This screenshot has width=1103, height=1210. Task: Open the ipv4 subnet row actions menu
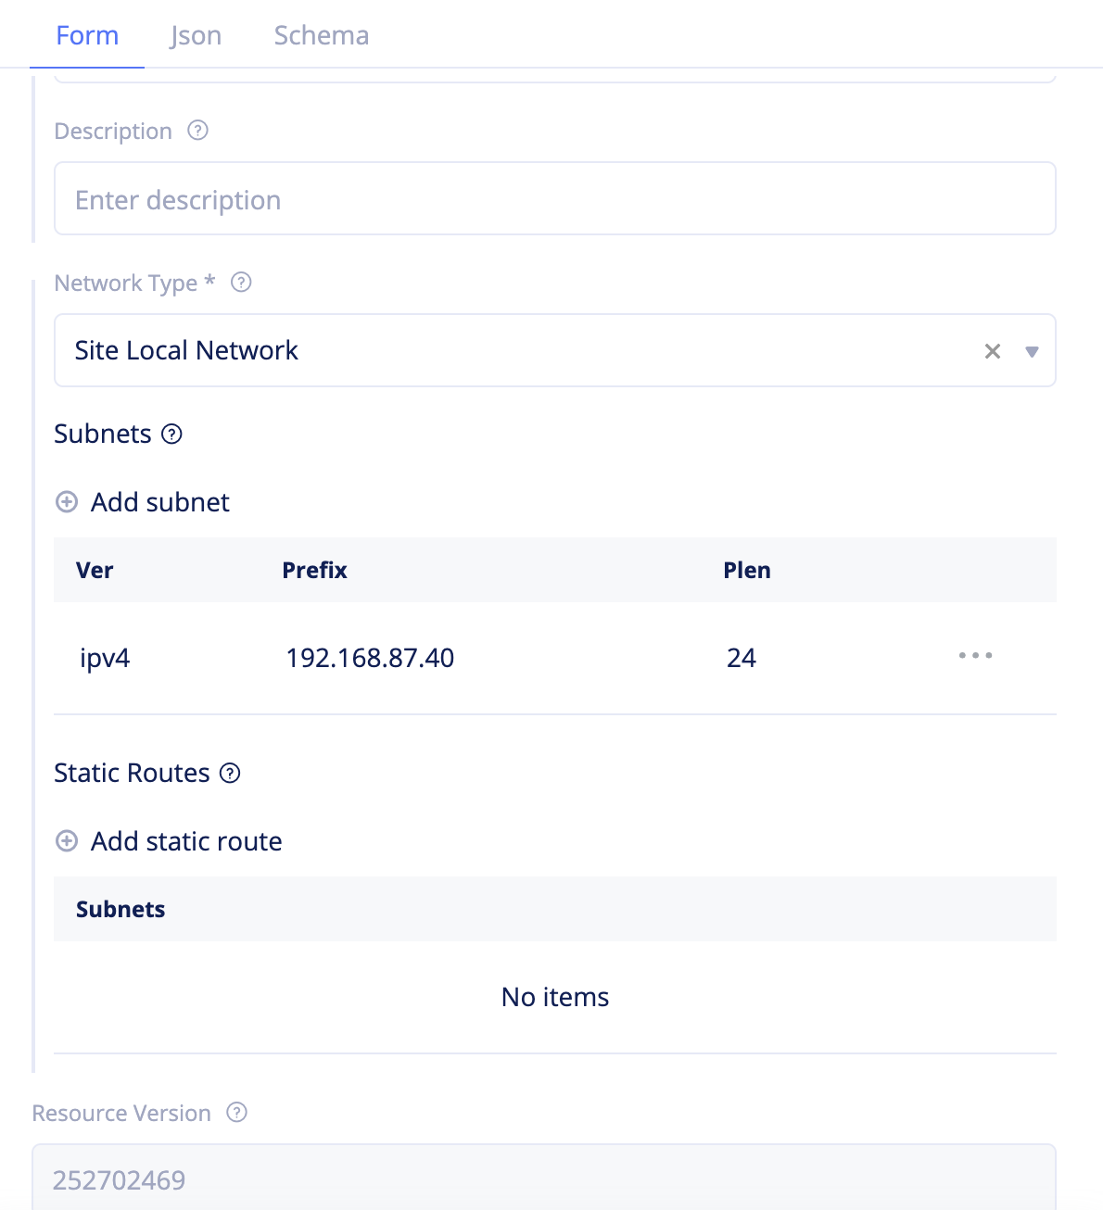975,656
